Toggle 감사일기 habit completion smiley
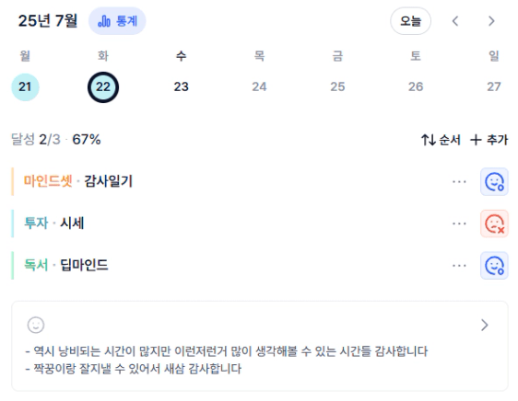Image resolution: width=518 pixels, height=401 pixels. (x=494, y=182)
